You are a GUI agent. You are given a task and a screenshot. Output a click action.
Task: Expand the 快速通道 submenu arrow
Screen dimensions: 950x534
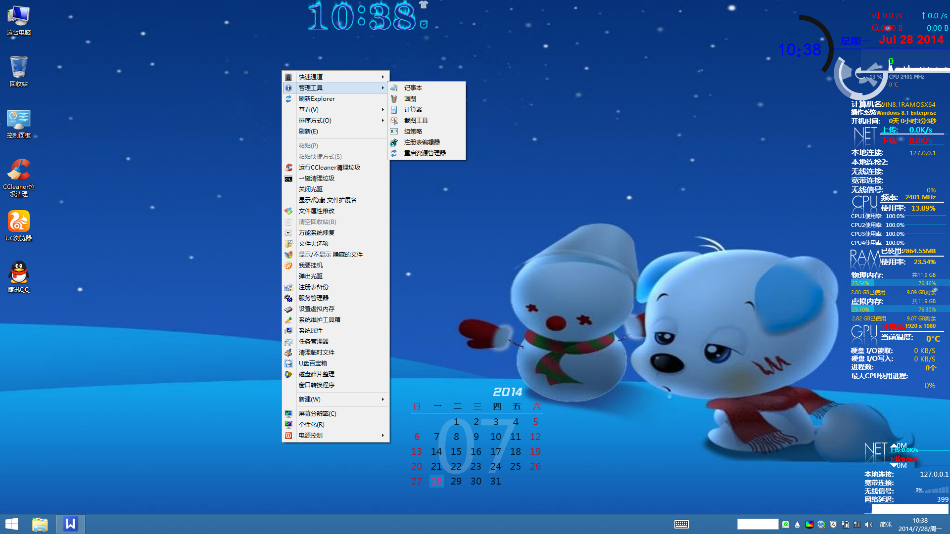point(382,77)
